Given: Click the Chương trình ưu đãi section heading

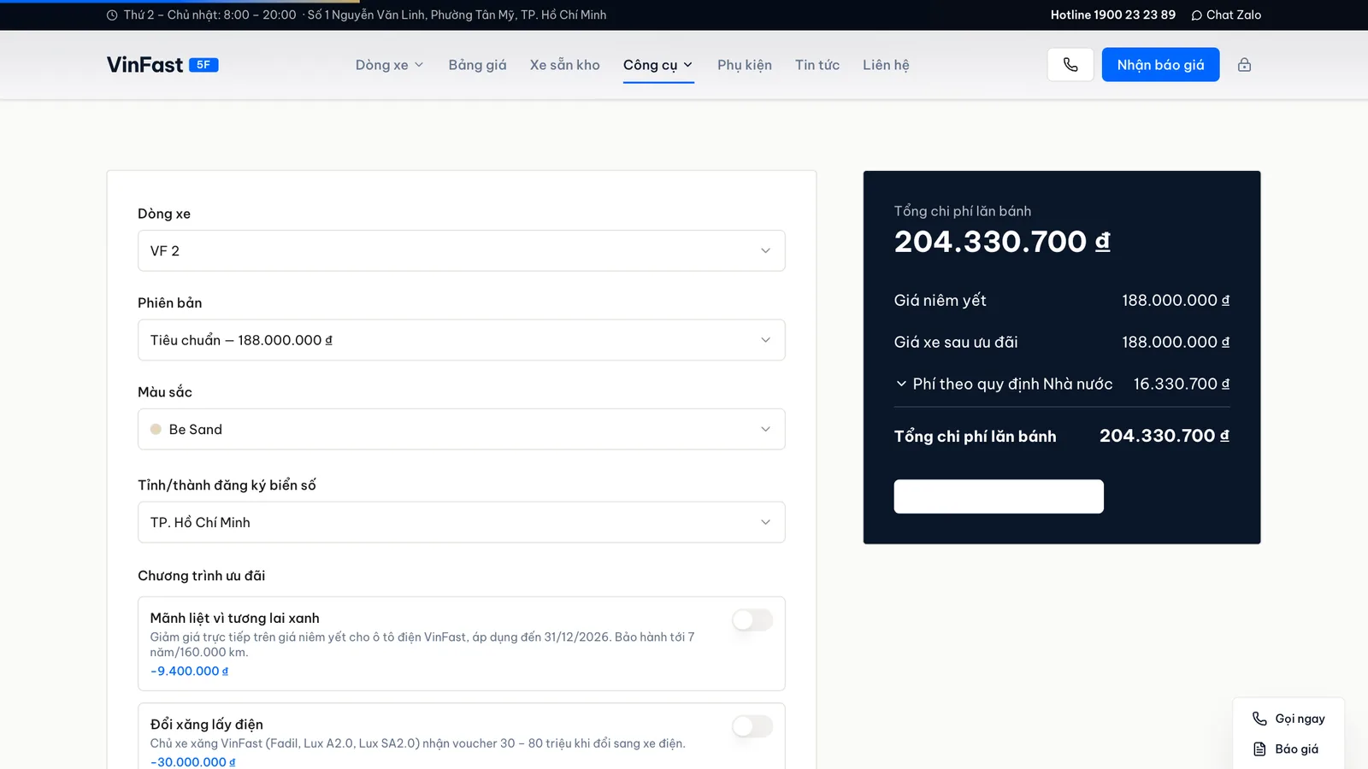Looking at the screenshot, I should [202, 576].
